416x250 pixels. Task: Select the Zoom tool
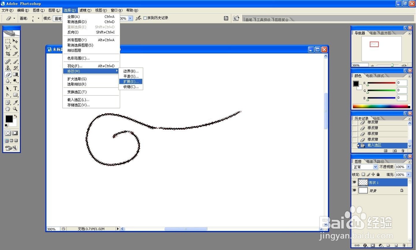coord(15,109)
